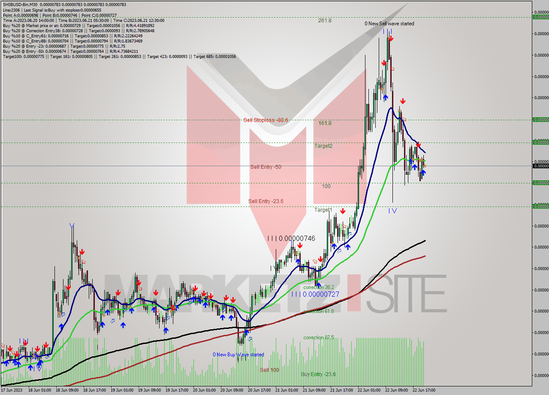This screenshot has height=395, width=549.
Task: Select the '22 Jun 17:00' time axis label
Action: (424, 390)
